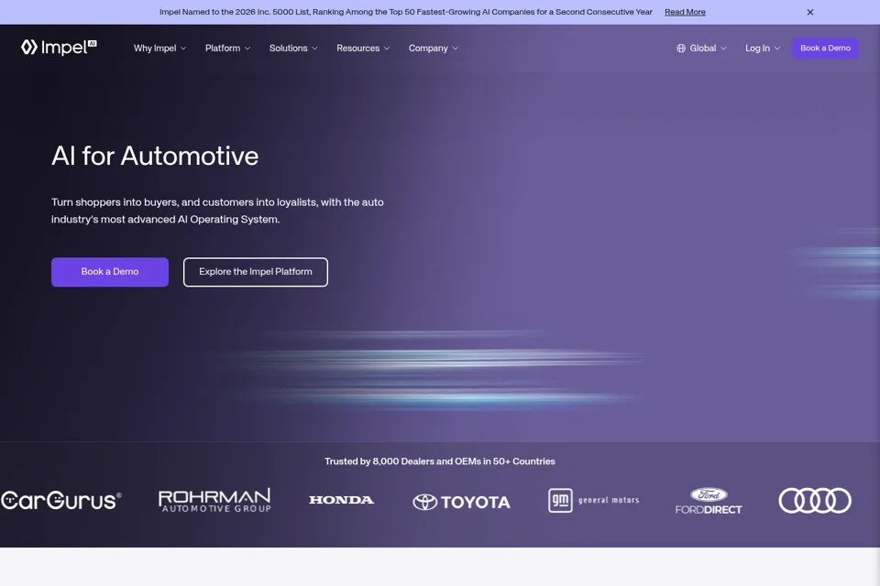Click chevron next to Resources
The width and height of the screenshot is (880, 586).
387,49
